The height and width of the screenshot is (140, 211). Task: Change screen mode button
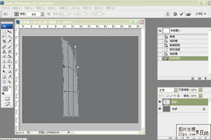7,104
